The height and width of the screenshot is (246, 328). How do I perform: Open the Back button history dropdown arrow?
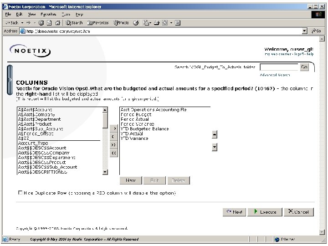(x=22, y=23)
